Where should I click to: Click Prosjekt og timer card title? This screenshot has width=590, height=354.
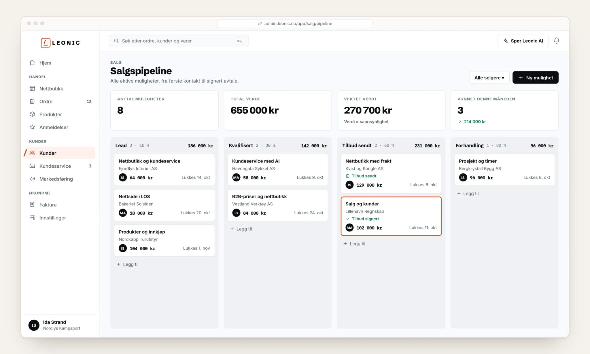point(478,161)
